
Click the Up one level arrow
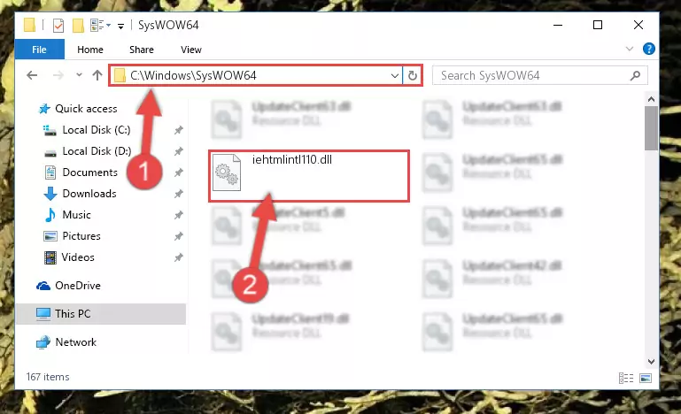point(97,75)
